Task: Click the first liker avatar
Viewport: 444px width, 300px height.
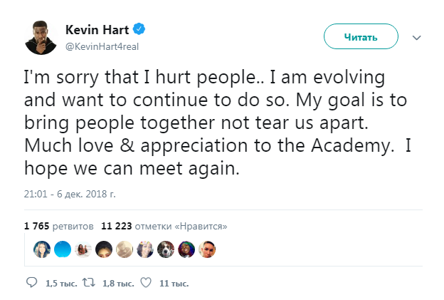Action: point(41,249)
